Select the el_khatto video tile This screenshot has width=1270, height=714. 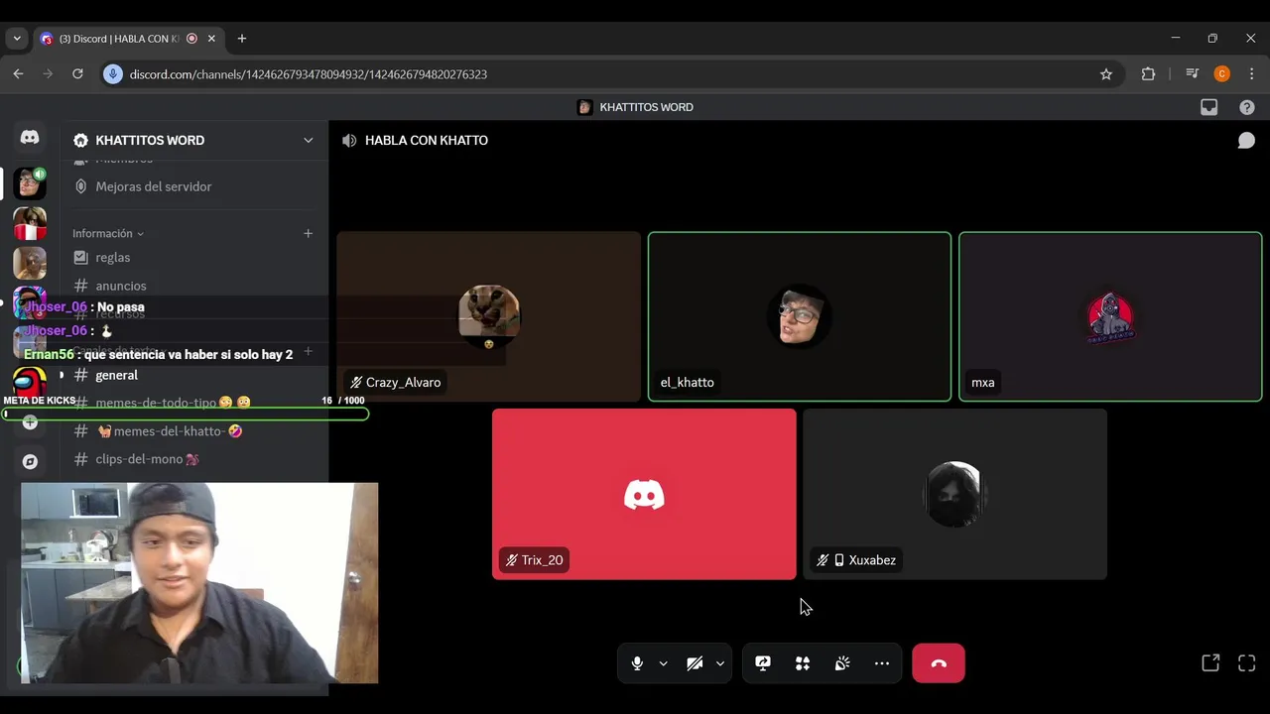800,316
